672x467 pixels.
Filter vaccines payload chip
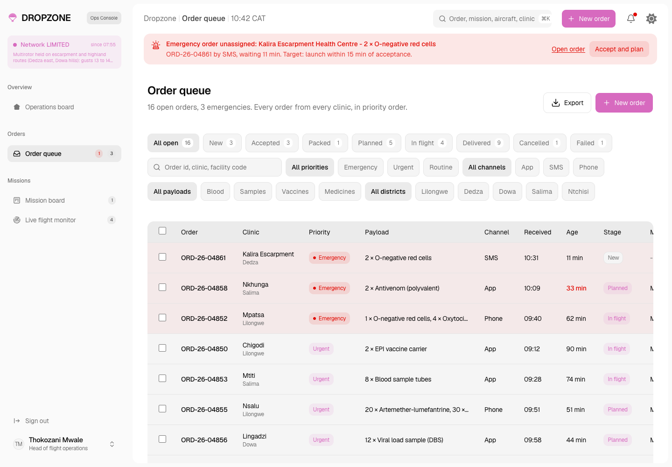click(x=295, y=191)
